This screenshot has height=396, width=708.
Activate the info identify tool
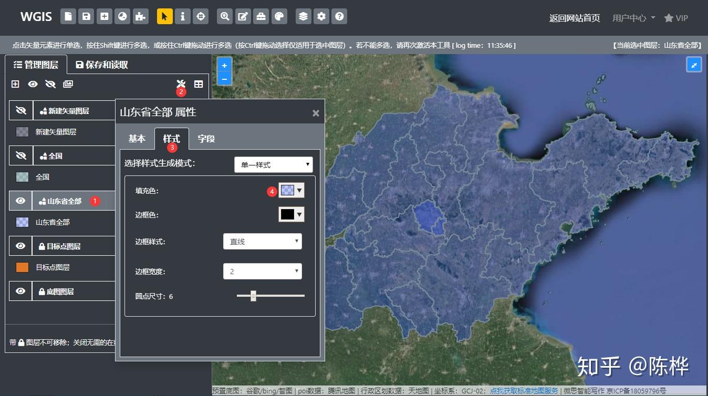tap(182, 16)
